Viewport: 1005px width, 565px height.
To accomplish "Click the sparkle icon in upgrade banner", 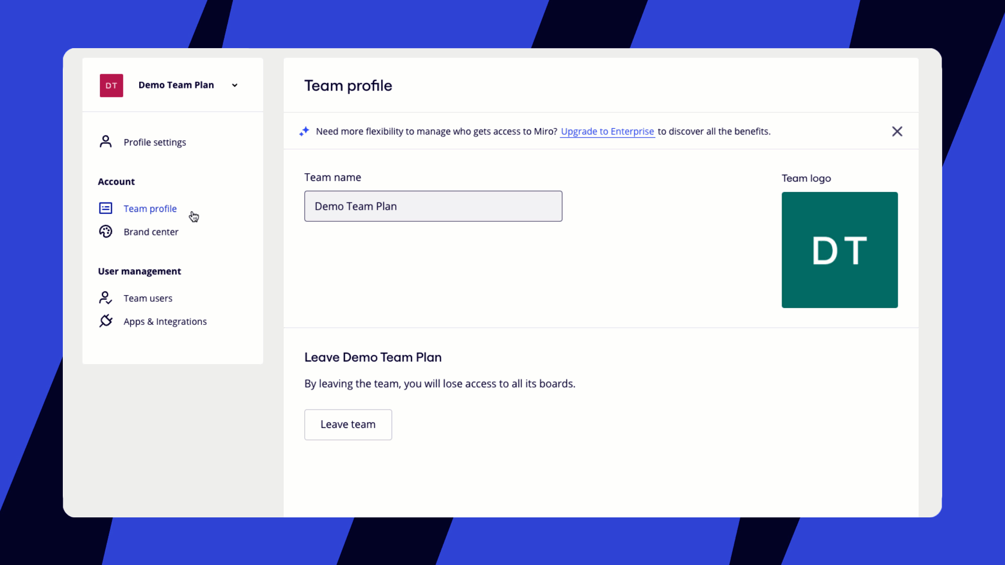I will tap(304, 131).
